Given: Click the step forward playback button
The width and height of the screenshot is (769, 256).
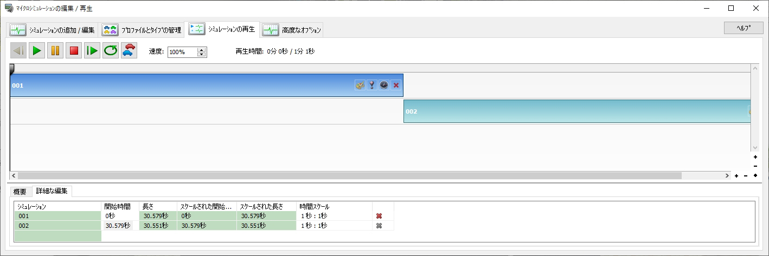Looking at the screenshot, I should coord(92,51).
